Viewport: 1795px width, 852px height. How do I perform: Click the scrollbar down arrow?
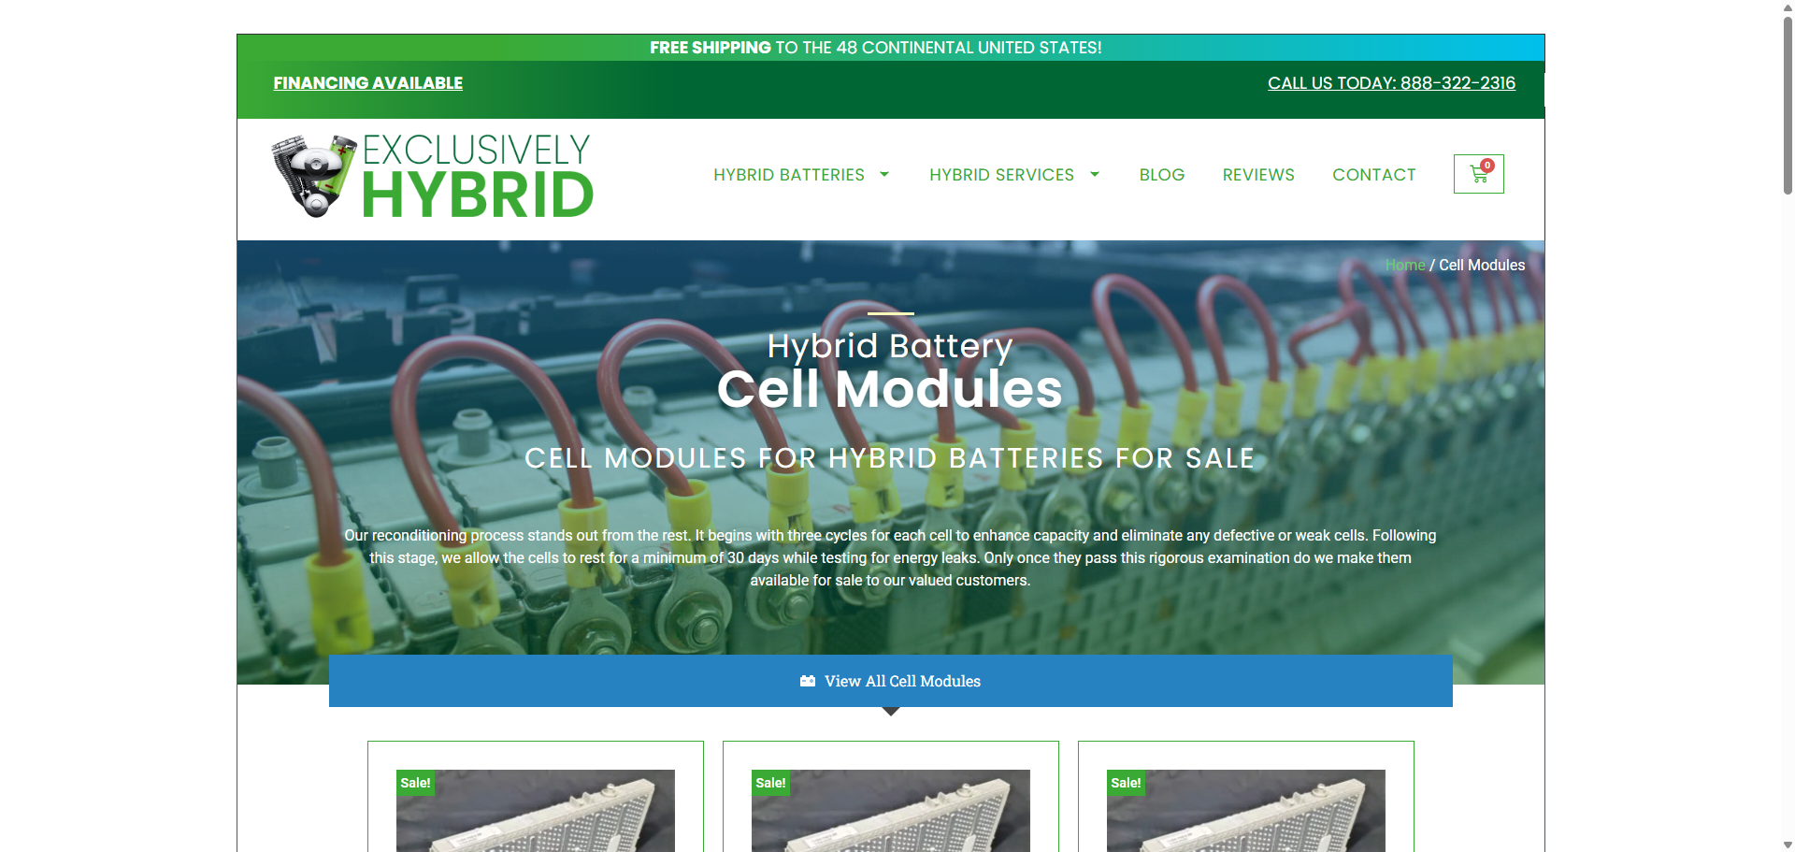coord(1788,845)
